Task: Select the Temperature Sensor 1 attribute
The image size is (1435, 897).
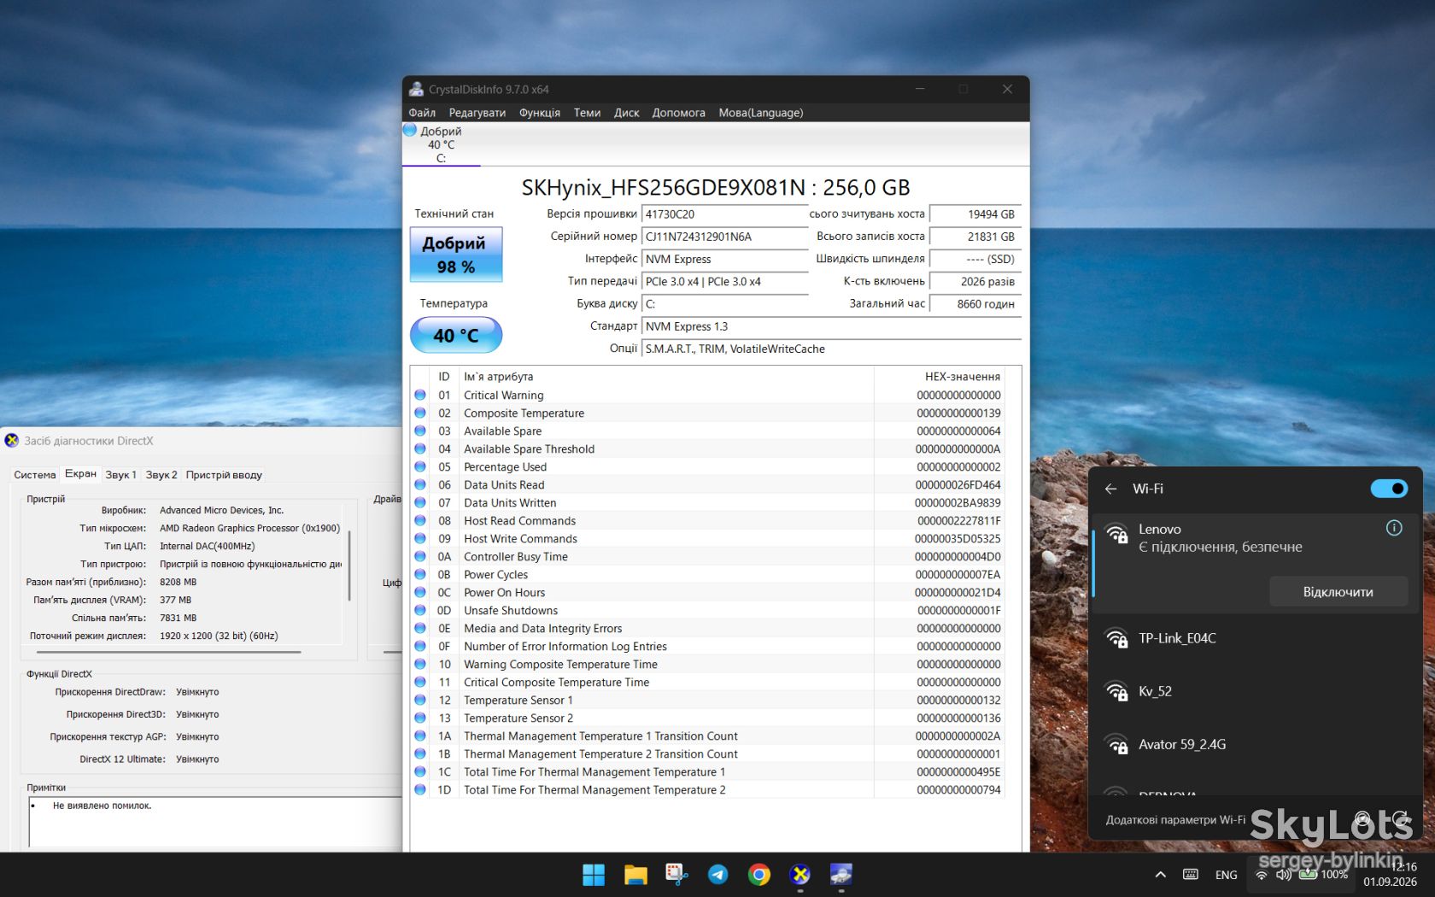Action: pyautogui.click(x=708, y=700)
